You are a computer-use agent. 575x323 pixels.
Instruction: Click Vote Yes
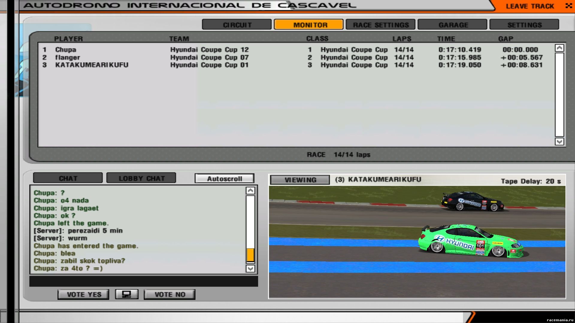coord(84,294)
